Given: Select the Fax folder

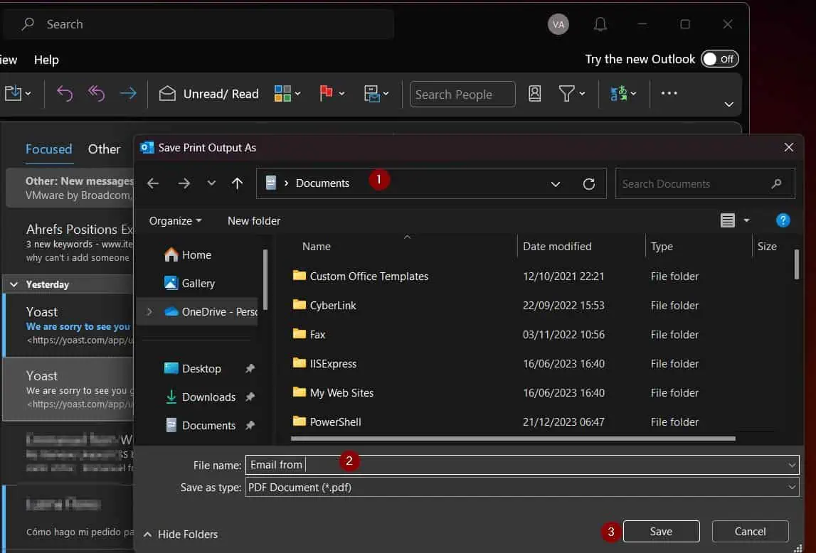Looking at the screenshot, I should (309, 335).
